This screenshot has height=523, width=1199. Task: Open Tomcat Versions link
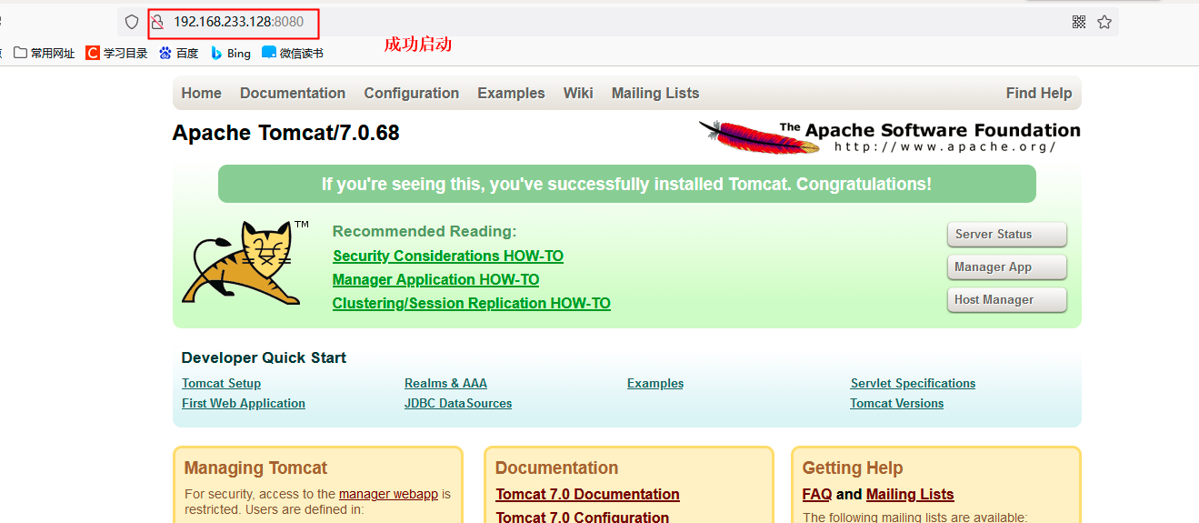897,404
